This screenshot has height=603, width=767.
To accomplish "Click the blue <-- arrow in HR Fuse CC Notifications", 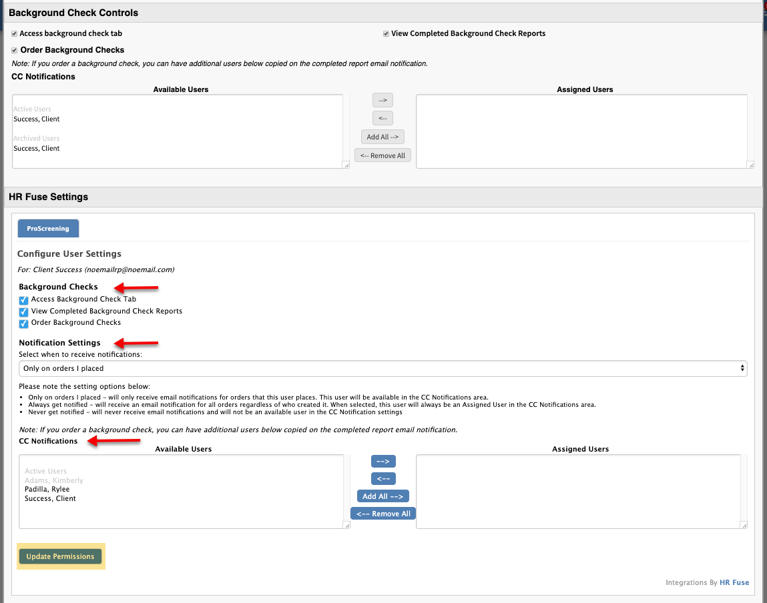I will (x=382, y=478).
